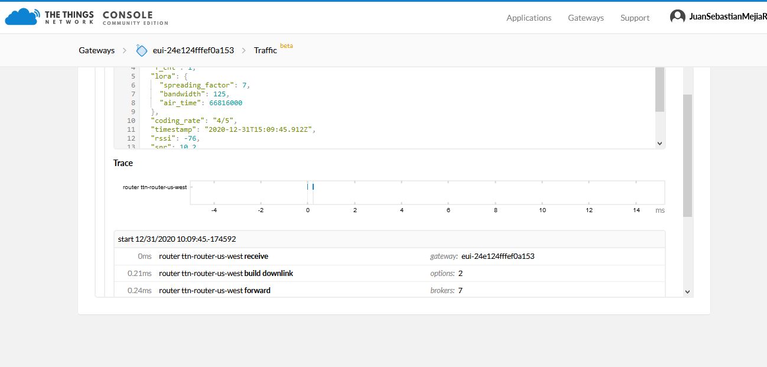Click the trace marker near 0.24 ms
This screenshot has height=367, width=767.
click(313, 187)
